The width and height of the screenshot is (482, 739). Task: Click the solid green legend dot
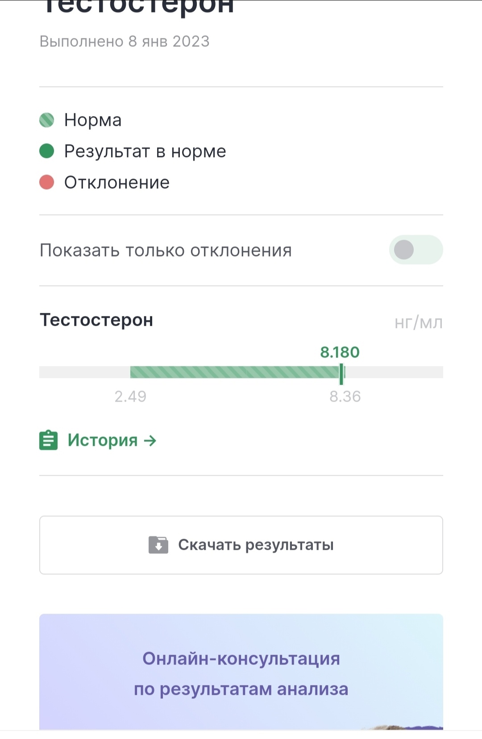point(47,151)
